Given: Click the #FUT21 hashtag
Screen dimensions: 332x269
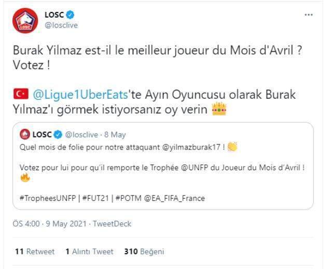Looking at the screenshot, I should [x=95, y=198].
